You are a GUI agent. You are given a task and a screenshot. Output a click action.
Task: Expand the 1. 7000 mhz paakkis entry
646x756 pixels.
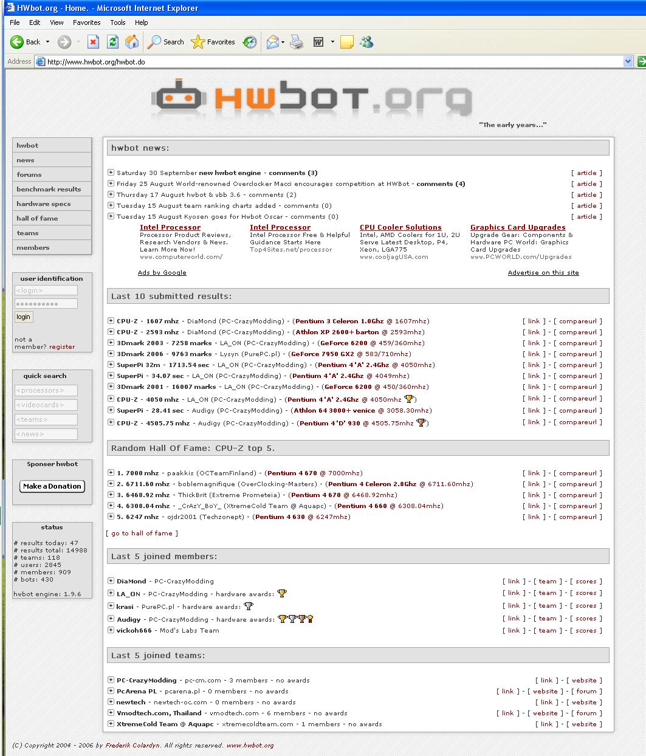[x=111, y=473]
